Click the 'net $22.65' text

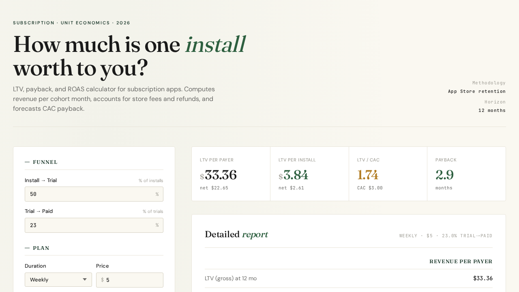tap(214, 188)
